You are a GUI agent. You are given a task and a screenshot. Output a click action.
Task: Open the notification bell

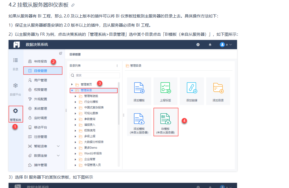(x=210, y=45)
